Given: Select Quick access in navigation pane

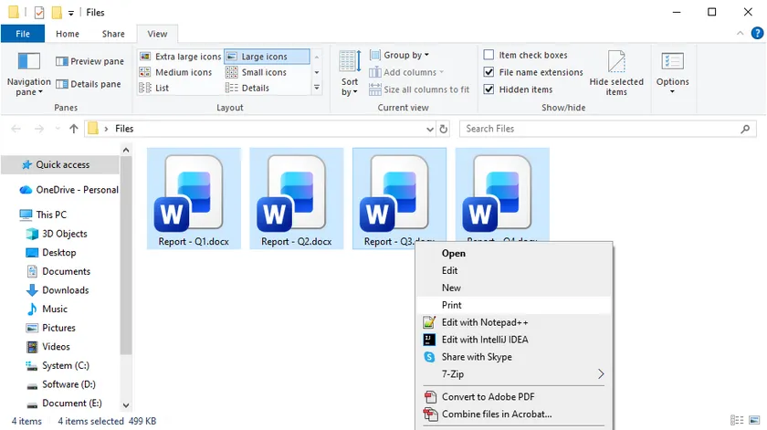Looking at the screenshot, I should pyautogui.click(x=60, y=165).
